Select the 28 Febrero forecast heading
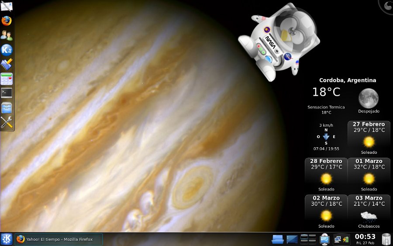This screenshot has height=246, width=393. [x=326, y=161]
